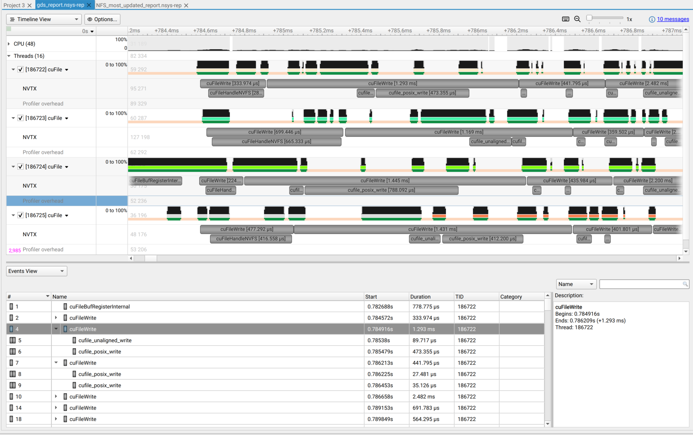Click the hamburger icon on Timeline View selector

13,19
